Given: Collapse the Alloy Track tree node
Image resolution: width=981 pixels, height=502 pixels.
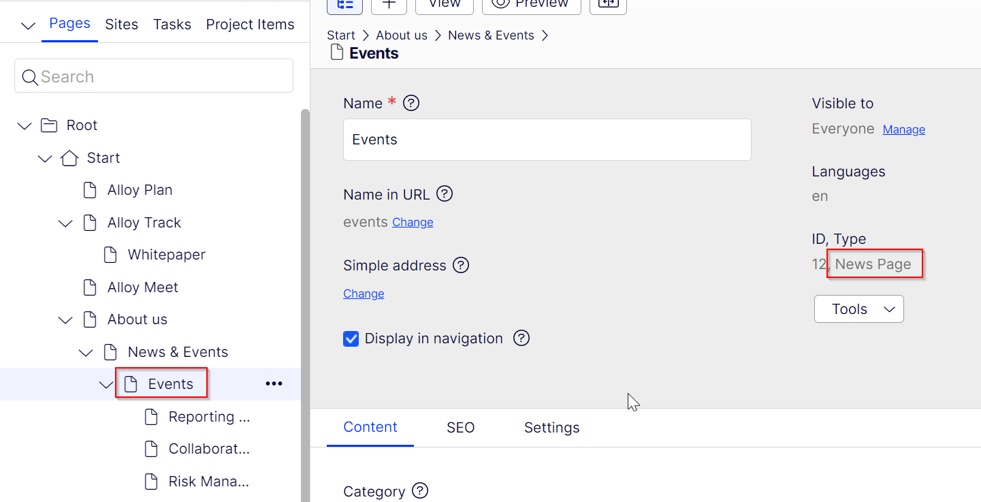Looking at the screenshot, I should [65, 223].
